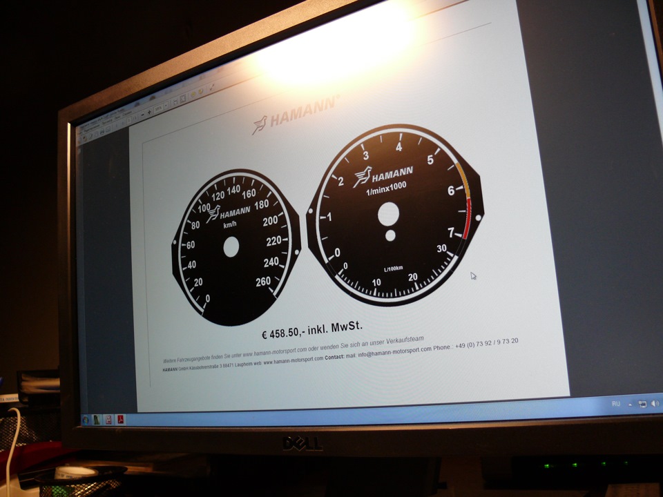Open the zoom level dropdown arrow
The height and width of the screenshot is (497, 663).
(166, 105)
